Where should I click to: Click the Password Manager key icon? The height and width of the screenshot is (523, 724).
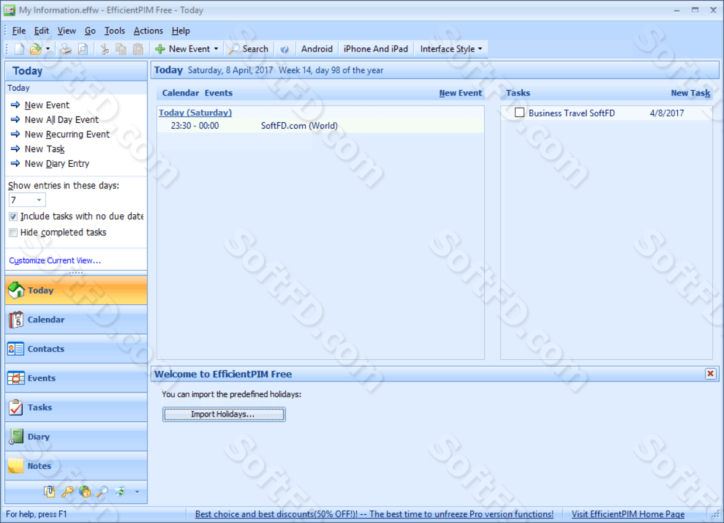click(x=67, y=492)
